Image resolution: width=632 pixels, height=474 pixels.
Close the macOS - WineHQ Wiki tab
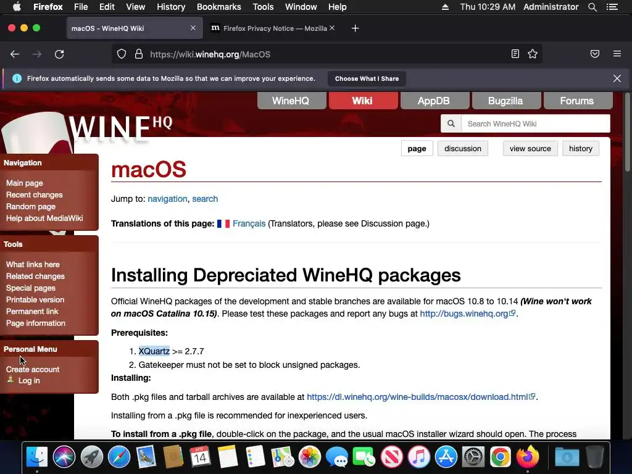click(193, 28)
